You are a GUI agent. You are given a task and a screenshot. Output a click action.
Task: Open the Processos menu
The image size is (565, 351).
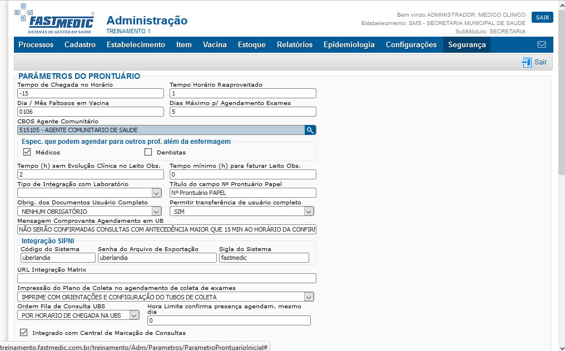(x=36, y=44)
